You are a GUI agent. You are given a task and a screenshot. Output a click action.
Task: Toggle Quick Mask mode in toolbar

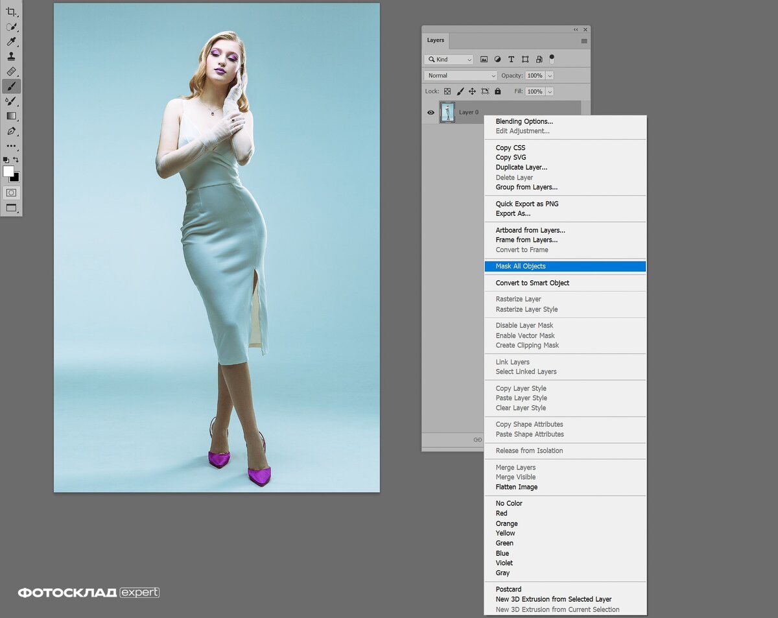11,193
